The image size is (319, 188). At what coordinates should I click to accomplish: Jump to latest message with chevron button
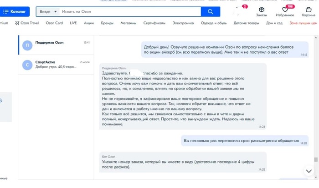pos(309,171)
